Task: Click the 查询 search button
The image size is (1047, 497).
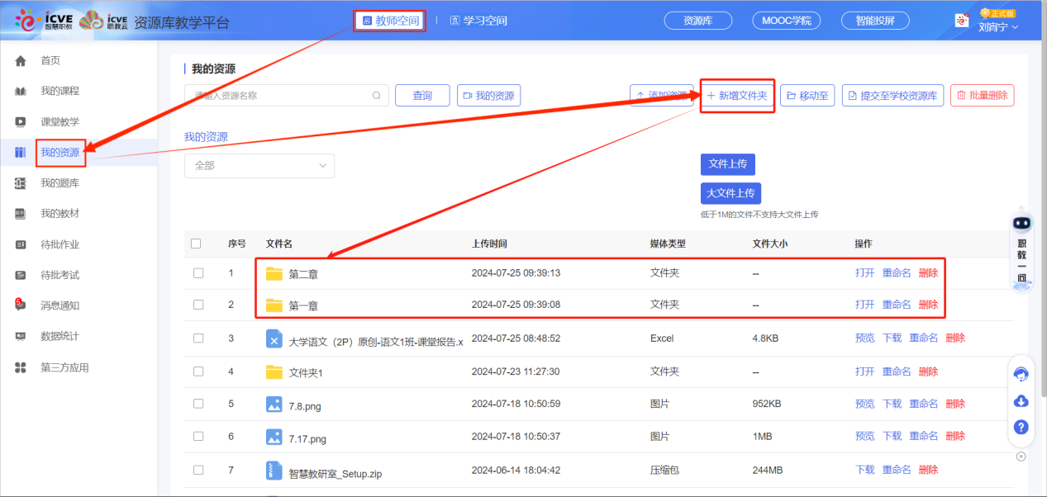Action: click(x=421, y=95)
